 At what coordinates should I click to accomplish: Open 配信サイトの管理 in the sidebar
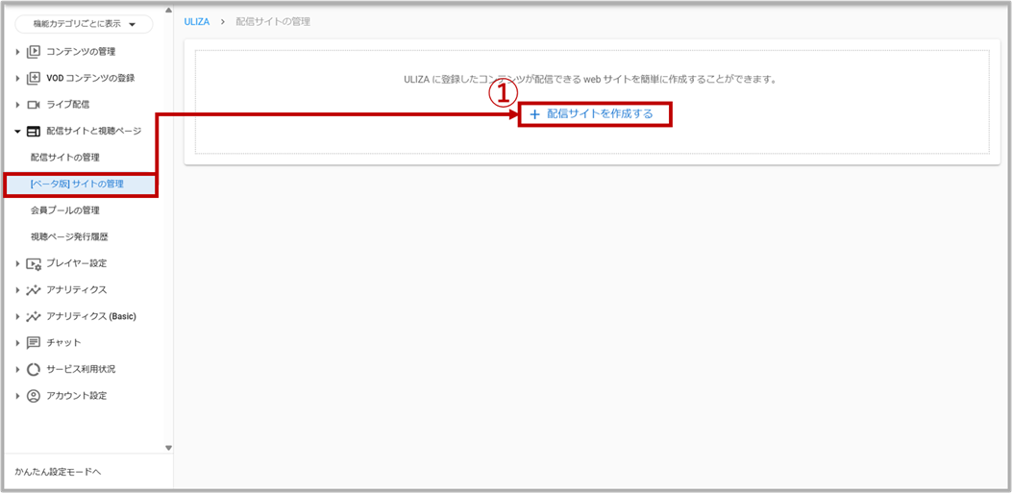65,158
